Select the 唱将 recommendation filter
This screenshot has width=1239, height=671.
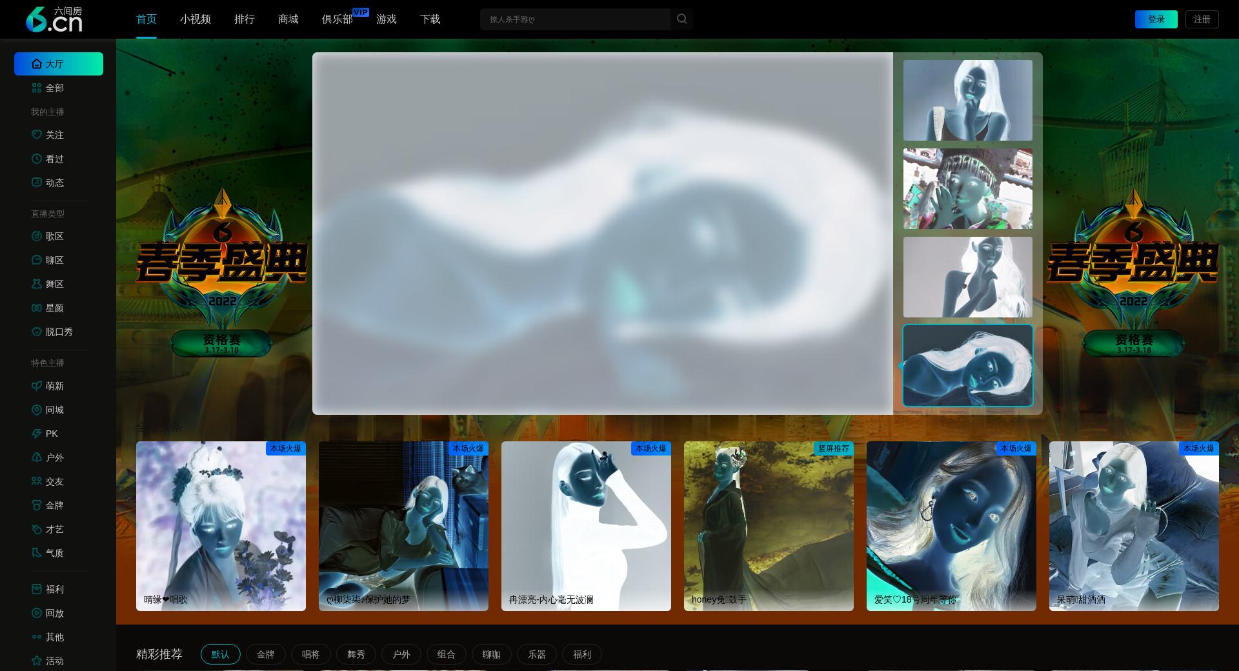click(x=311, y=654)
